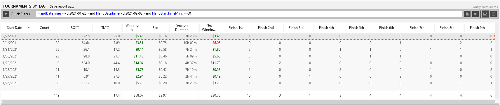Sort by the Net Winnings column header

pyautogui.click(x=209, y=28)
